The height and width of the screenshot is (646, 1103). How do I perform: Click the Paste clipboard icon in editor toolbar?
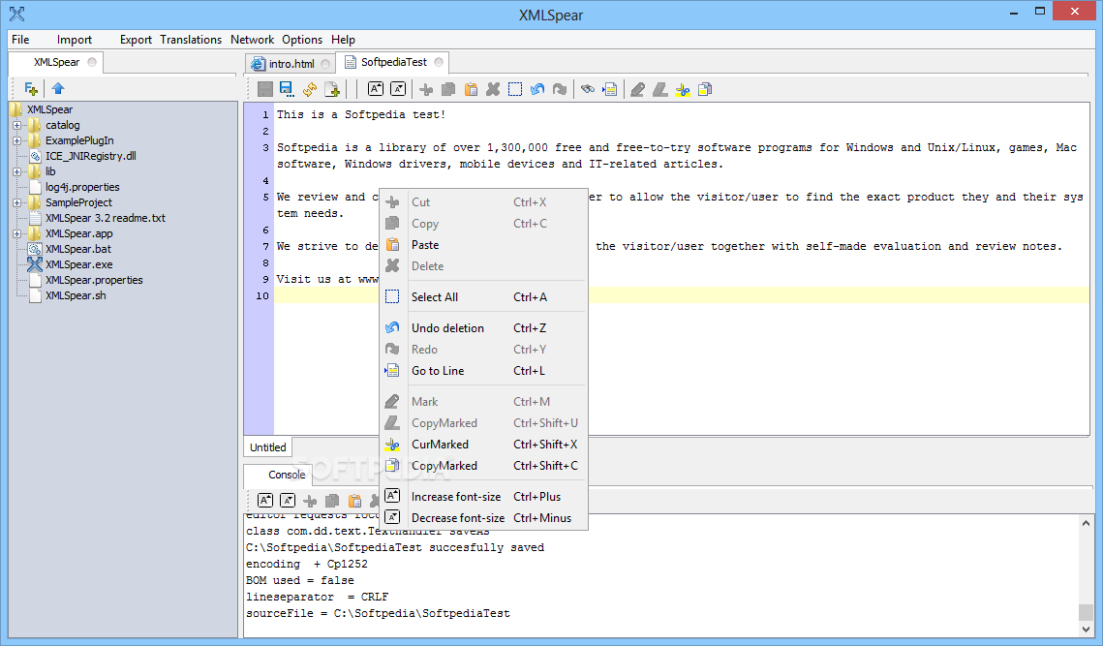click(x=471, y=89)
